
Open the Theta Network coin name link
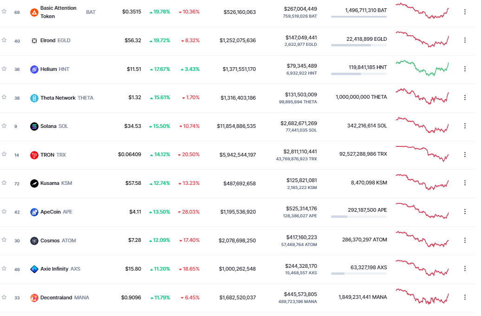[x=58, y=98]
